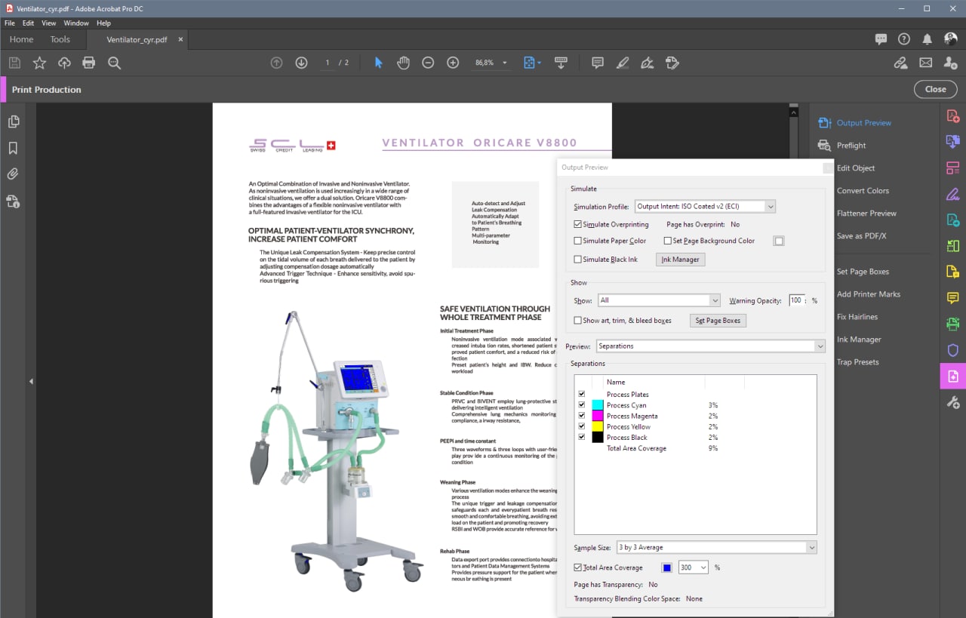Collapse the left navigation pane arrow
The height and width of the screenshot is (618, 966).
31,382
